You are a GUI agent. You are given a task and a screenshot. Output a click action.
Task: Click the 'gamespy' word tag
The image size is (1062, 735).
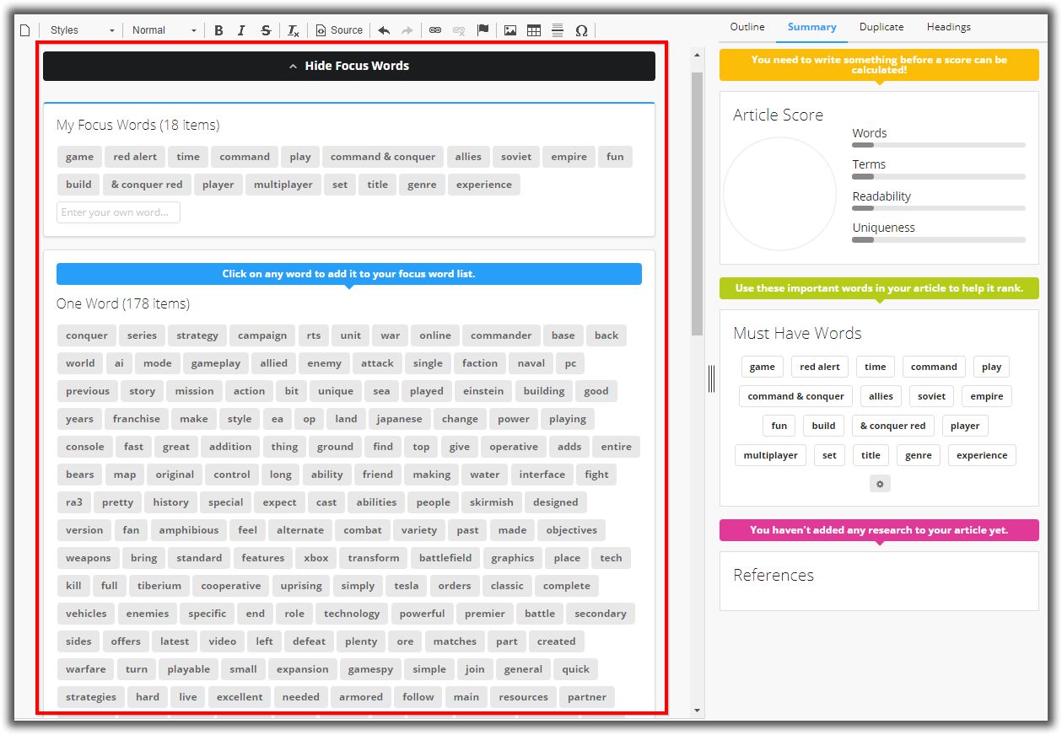[371, 669]
